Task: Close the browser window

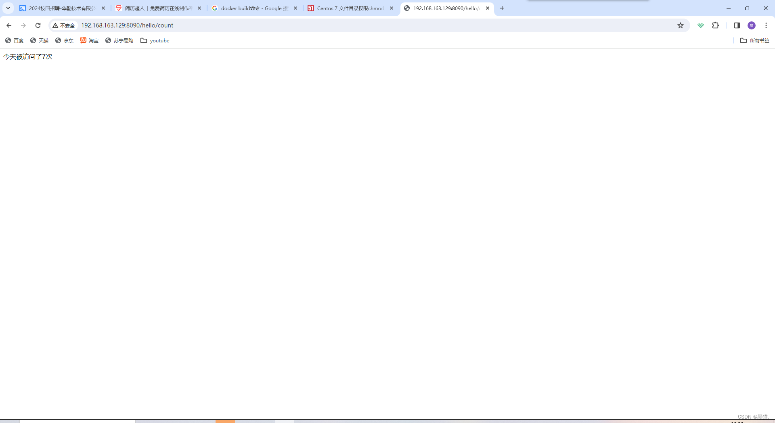Action: coord(766,8)
